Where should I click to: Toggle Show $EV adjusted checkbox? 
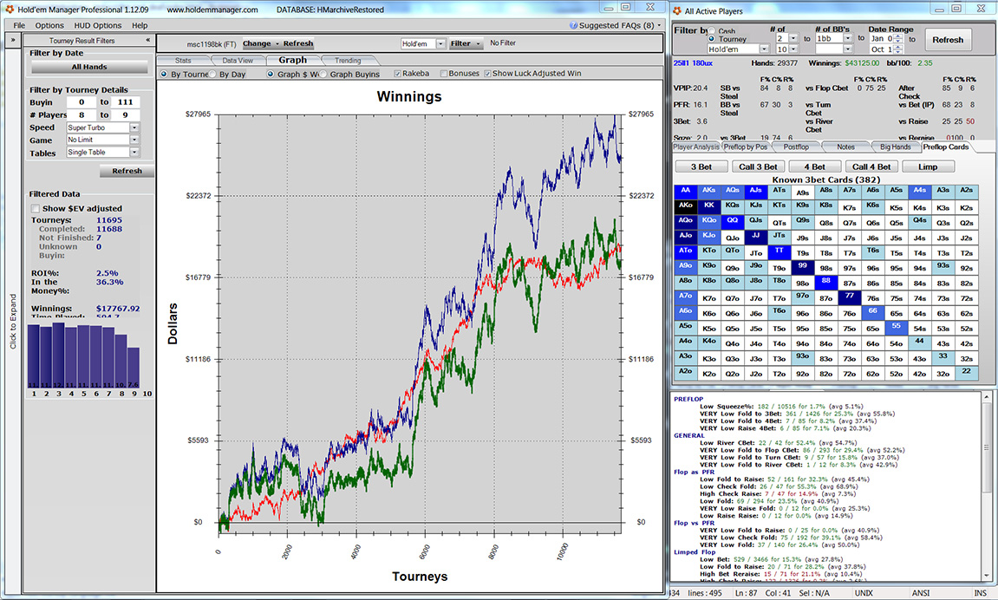click(x=35, y=208)
